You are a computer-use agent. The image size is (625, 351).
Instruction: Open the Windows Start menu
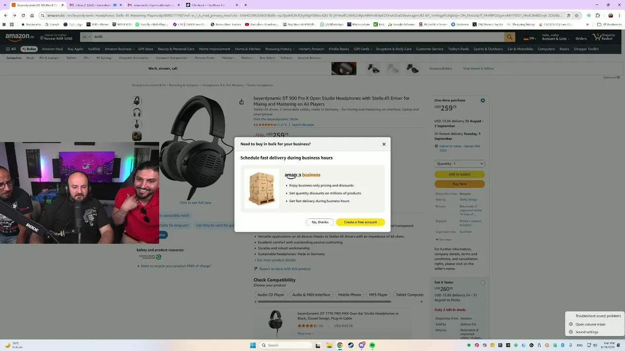(x=252, y=345)
